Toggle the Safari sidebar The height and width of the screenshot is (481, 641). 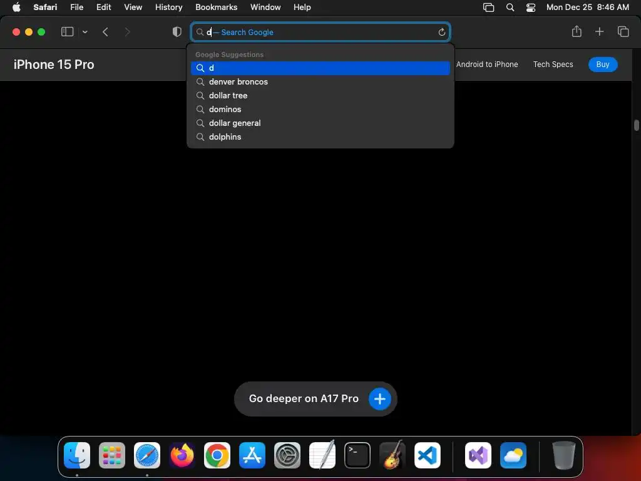(67, 32)
